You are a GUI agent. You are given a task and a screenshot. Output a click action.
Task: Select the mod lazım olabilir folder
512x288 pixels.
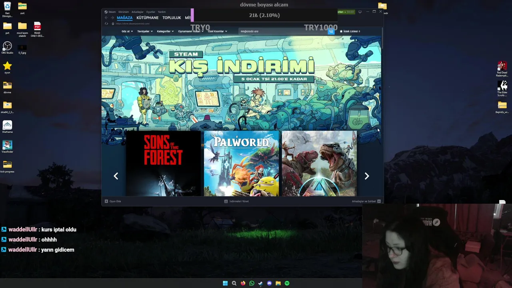22,30
